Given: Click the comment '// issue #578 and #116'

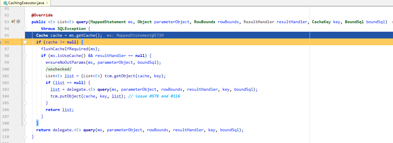Looking at the screenshot, I should (x=154, y=96).
